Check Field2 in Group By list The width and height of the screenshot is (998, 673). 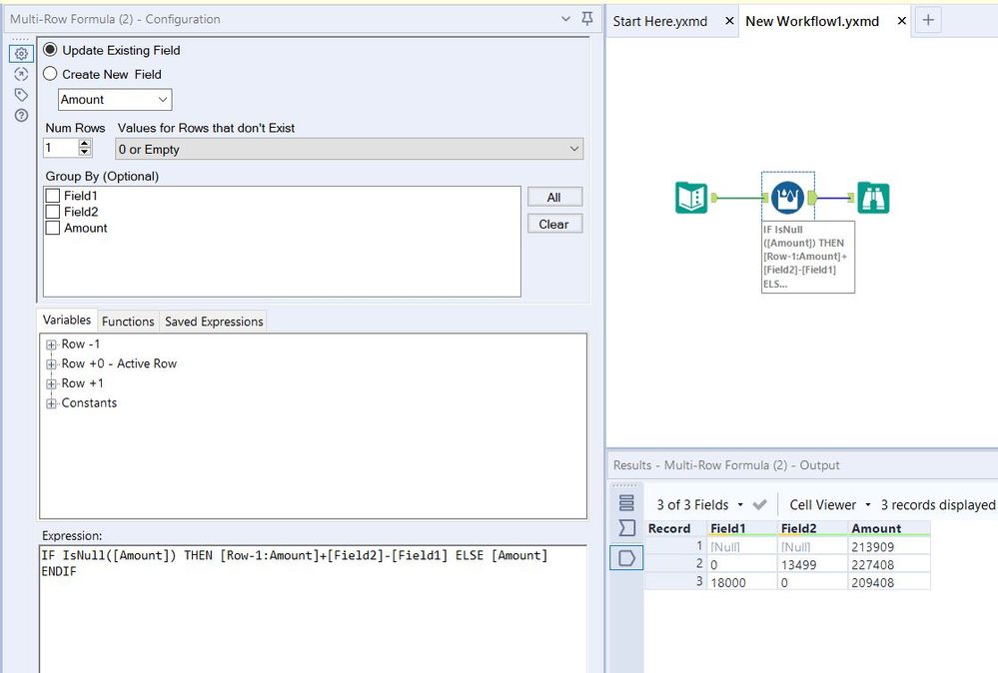53,212
